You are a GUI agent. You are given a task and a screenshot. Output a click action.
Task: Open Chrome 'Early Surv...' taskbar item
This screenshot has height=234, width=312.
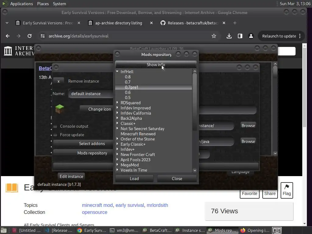(x=92, y=230)
